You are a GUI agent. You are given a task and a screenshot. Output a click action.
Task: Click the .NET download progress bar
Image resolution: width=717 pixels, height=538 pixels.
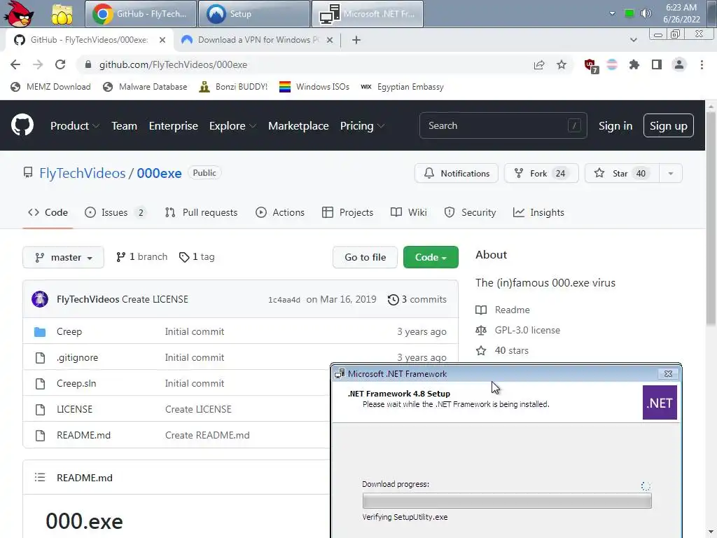tap(507, 500)
